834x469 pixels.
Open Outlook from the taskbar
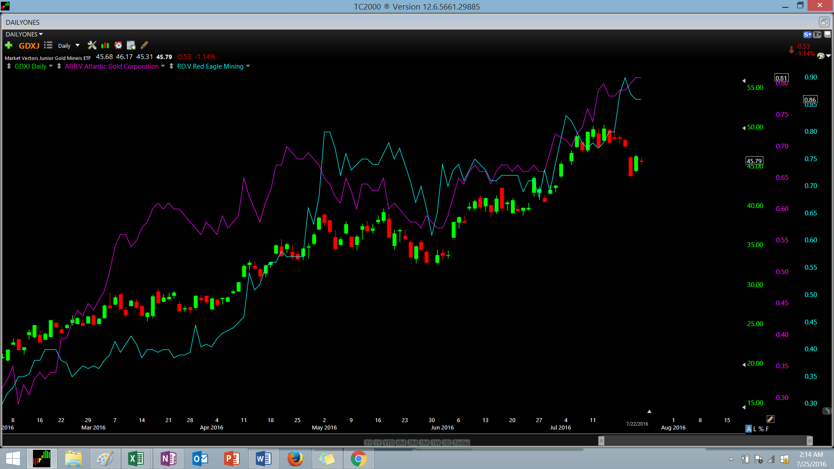click(200, 459)
